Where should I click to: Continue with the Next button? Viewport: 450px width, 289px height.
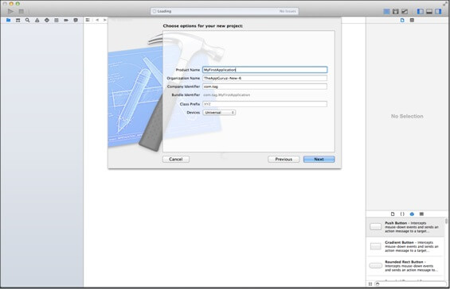click(x=319, y=159)
